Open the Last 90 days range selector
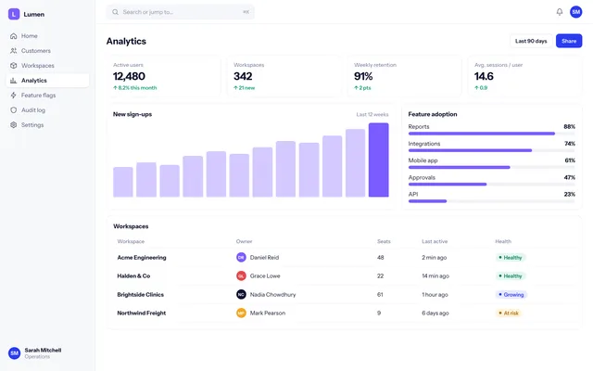The image size is (593, 371). click(x=531, y=41)
